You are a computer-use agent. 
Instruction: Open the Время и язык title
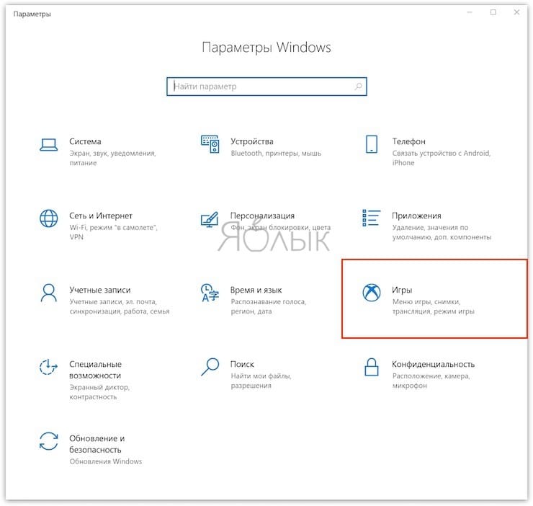[x=256, y=290]
